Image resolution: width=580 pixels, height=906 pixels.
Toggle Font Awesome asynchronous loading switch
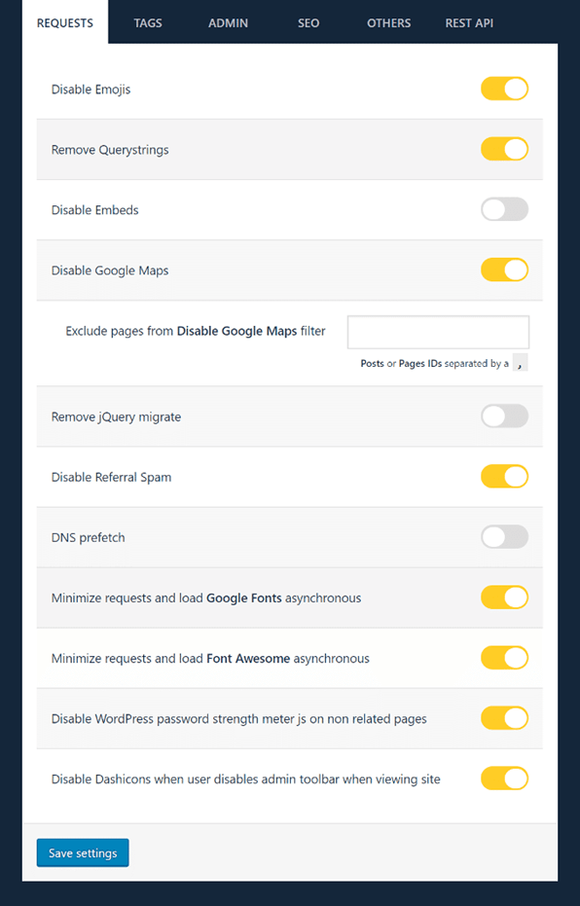[504, 658]
